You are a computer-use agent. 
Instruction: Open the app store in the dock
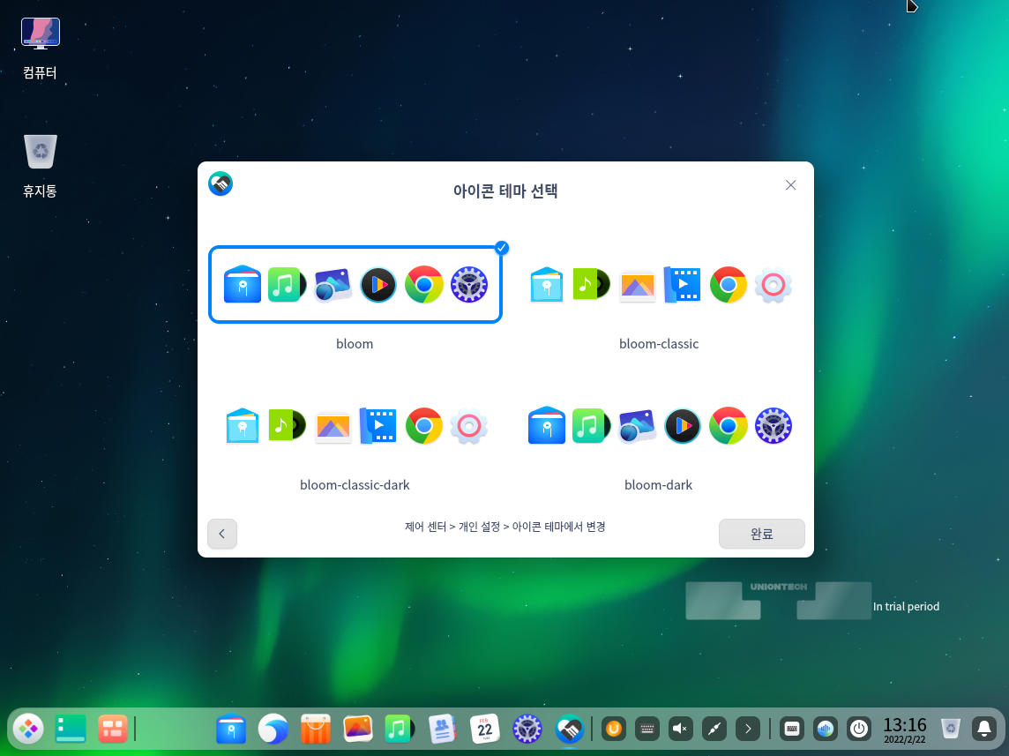(x=316, y=729)
